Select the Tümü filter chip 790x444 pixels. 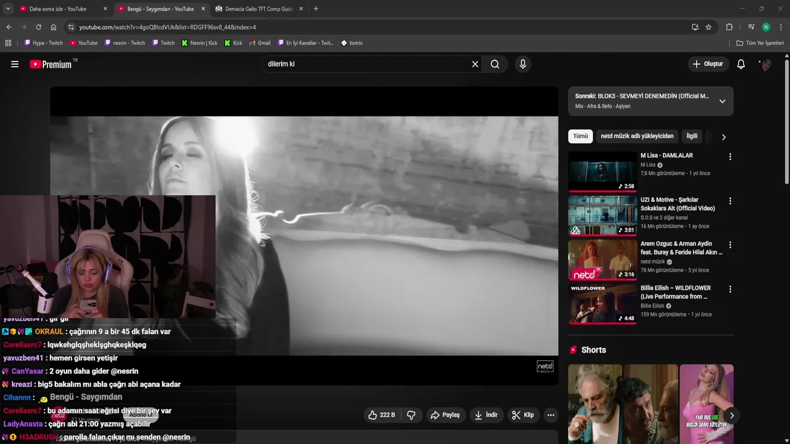click(x=580, y=136)
